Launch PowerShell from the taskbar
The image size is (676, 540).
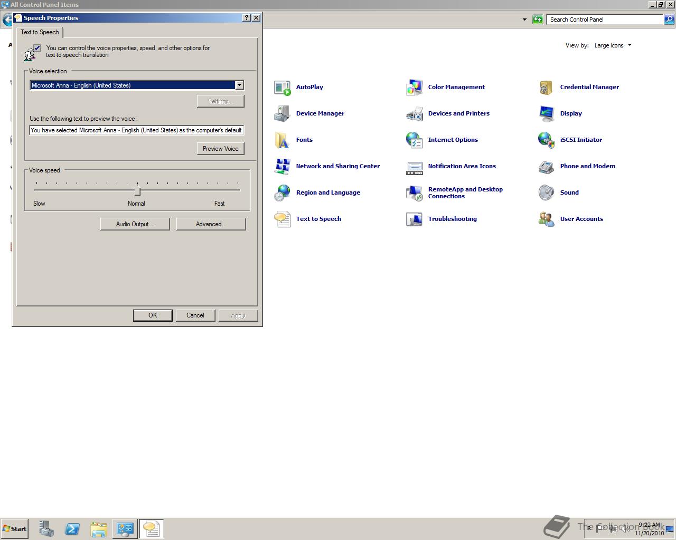point(72,529)
